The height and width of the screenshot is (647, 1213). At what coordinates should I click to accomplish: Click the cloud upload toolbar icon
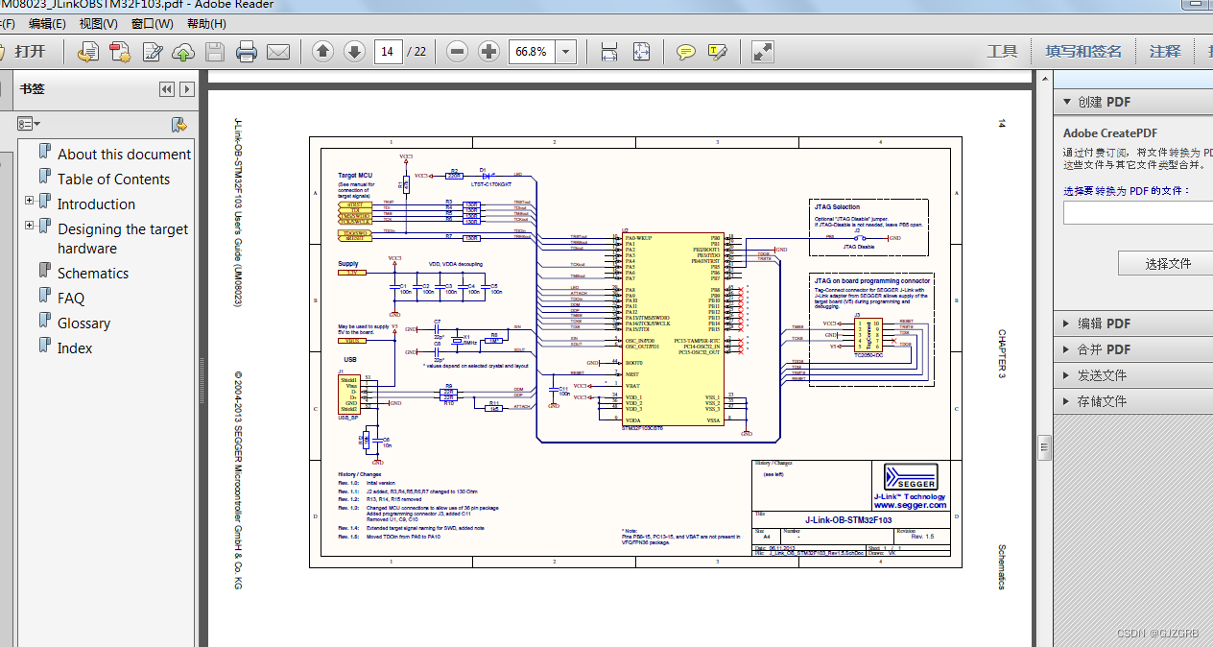(x=183, y=51)
